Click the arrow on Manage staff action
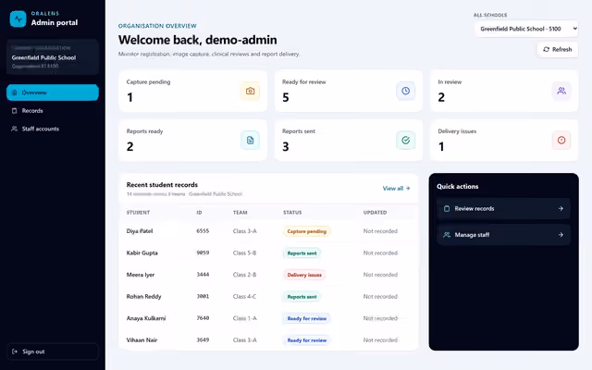592x370 pixels. (561, 235)
